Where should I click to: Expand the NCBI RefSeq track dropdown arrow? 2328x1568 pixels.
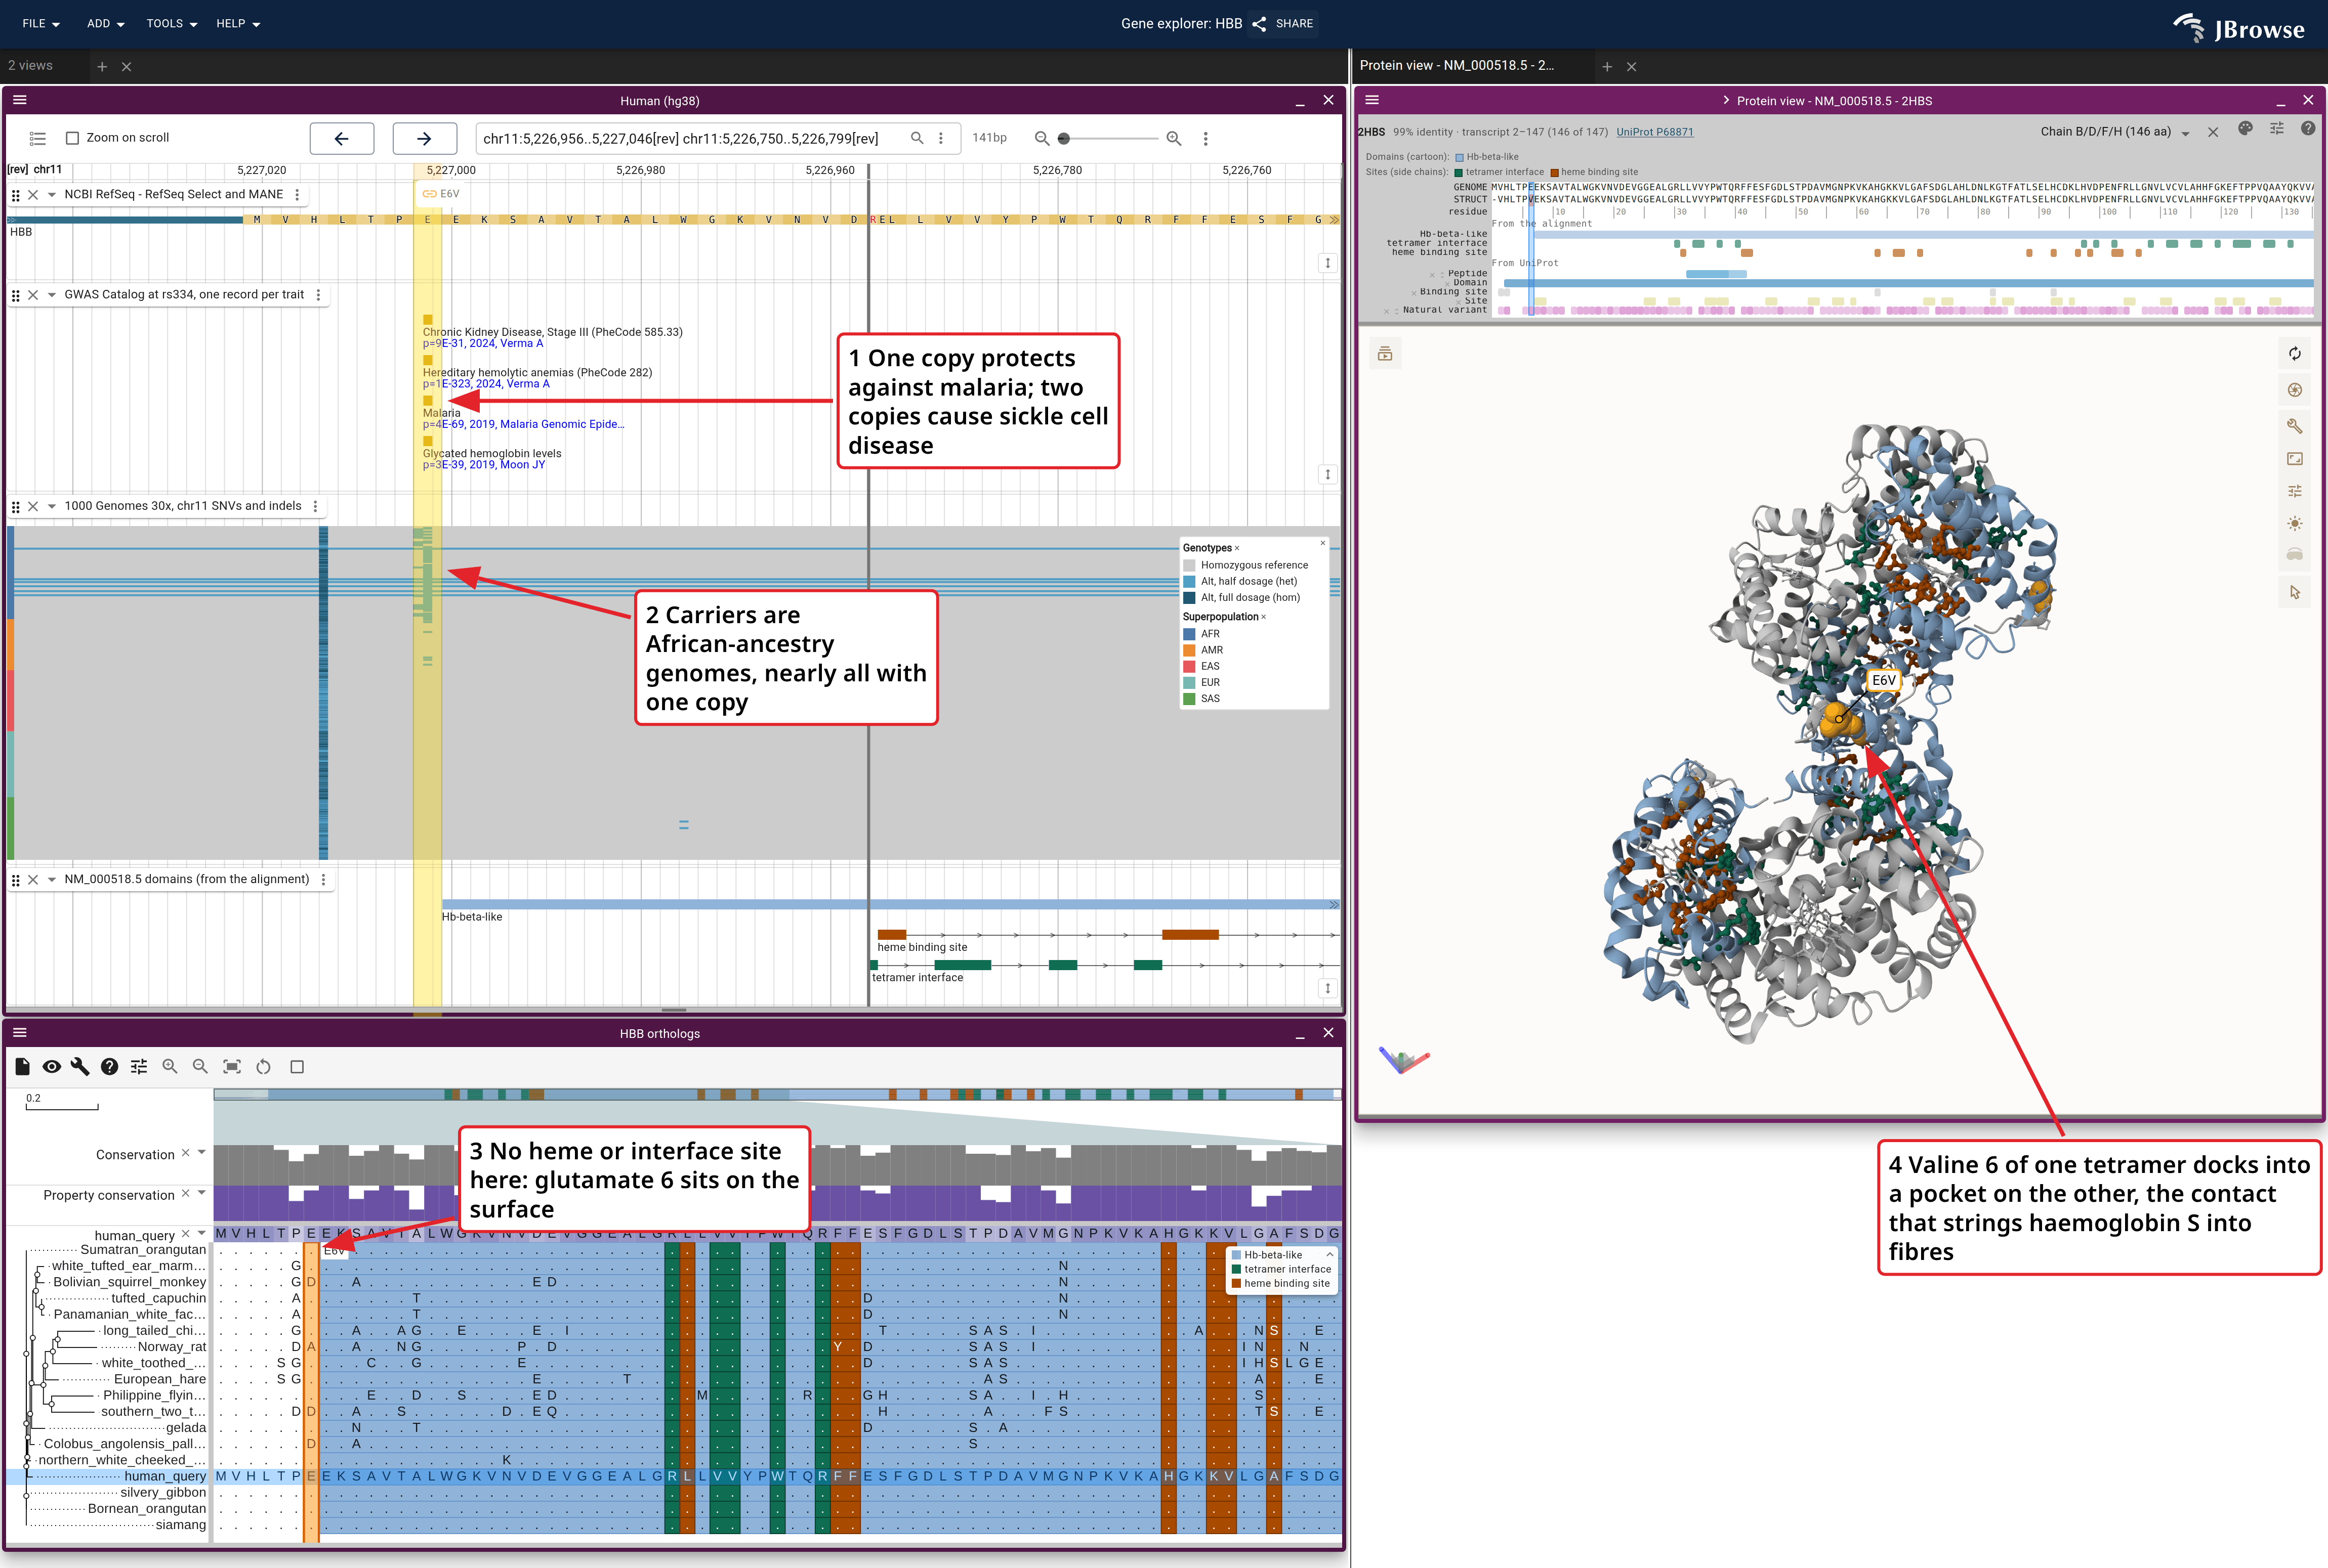pos(52,195)
